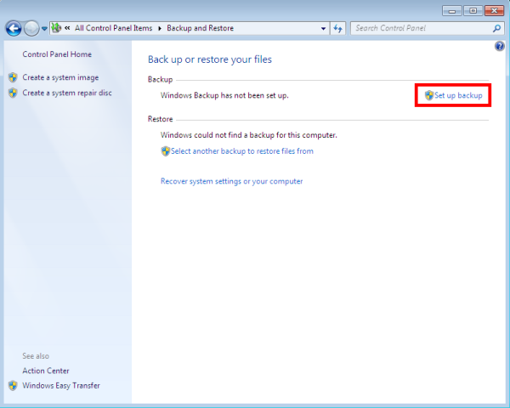Click the search magnifier icon
Screen dimensions: 510x408
496,28
